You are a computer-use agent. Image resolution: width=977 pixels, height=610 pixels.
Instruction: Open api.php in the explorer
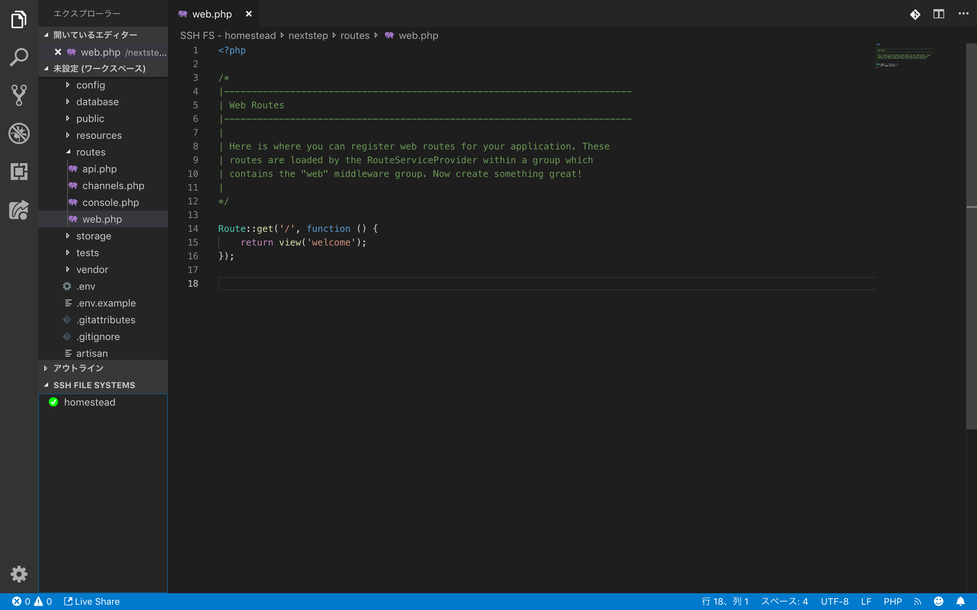[x=99, y=169]
